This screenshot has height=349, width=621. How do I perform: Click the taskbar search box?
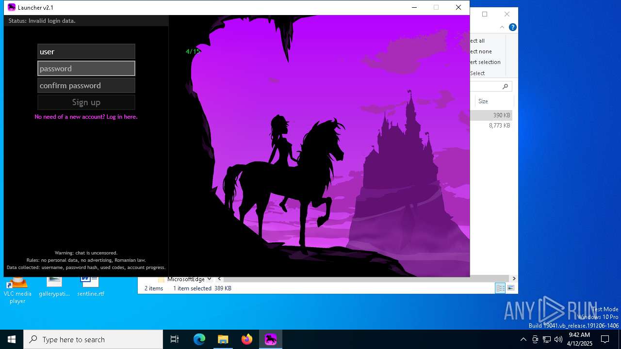[x=93, y=339]
